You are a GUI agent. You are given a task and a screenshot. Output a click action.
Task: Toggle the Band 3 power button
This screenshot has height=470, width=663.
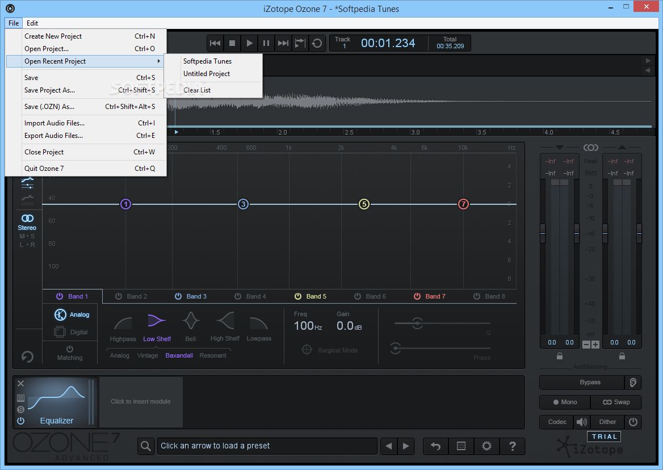[178, 296]
